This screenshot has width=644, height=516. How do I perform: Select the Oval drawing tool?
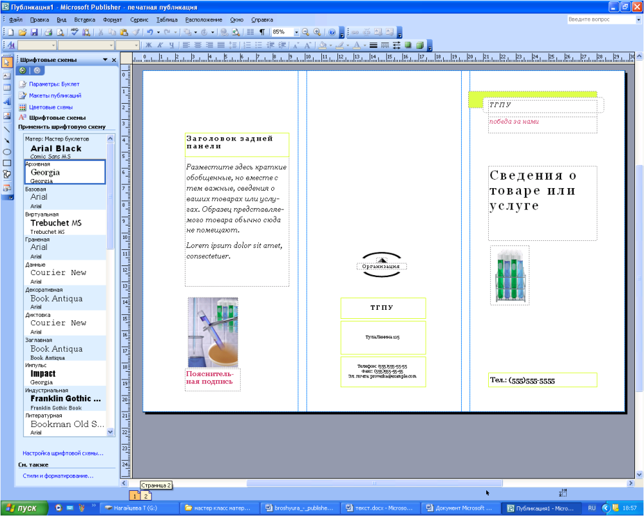point(7,151)
